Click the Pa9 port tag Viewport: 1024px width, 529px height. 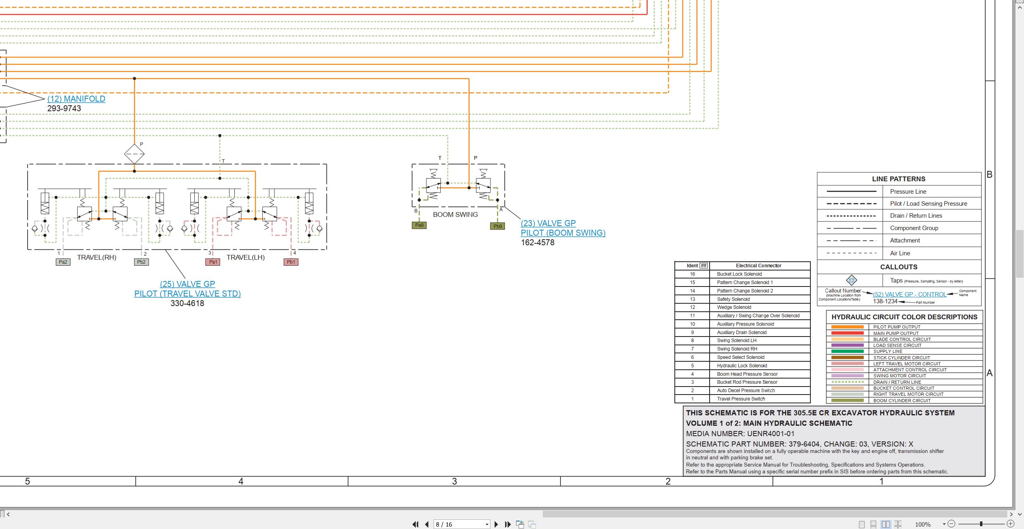pos(419,225)
